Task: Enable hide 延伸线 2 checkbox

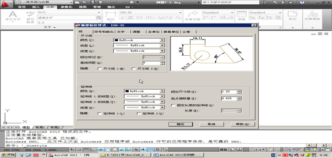Action: (139, 114)
